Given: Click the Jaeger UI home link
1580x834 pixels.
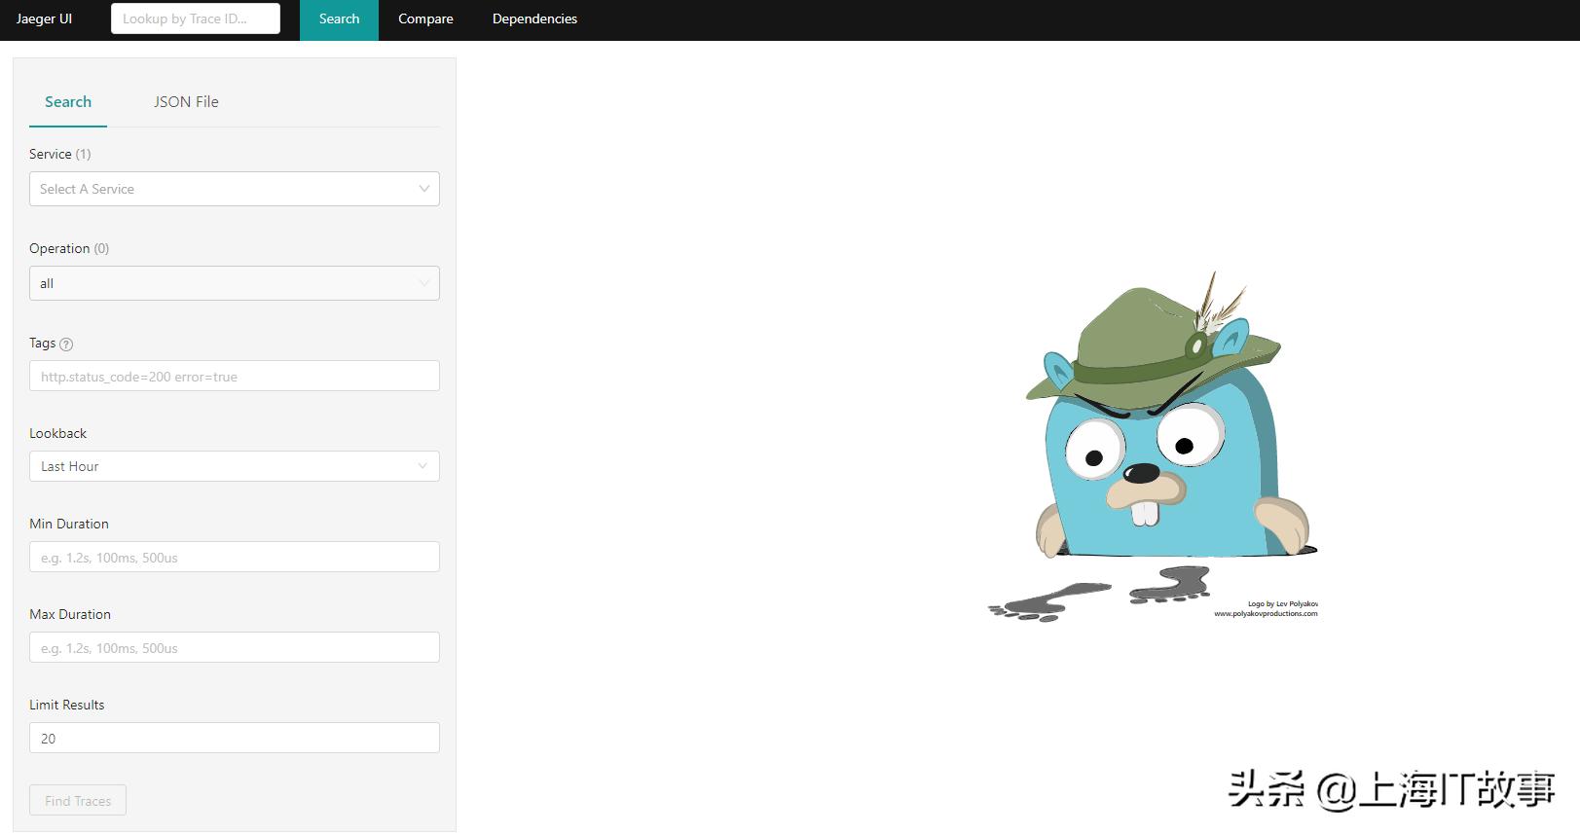Looking at the screenshot, I should click(x=44, y=19).
